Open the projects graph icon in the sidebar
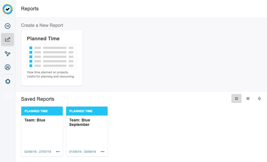 click(x=7, y=53)
